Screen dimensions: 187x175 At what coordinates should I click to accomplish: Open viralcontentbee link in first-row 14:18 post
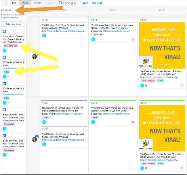64,31
